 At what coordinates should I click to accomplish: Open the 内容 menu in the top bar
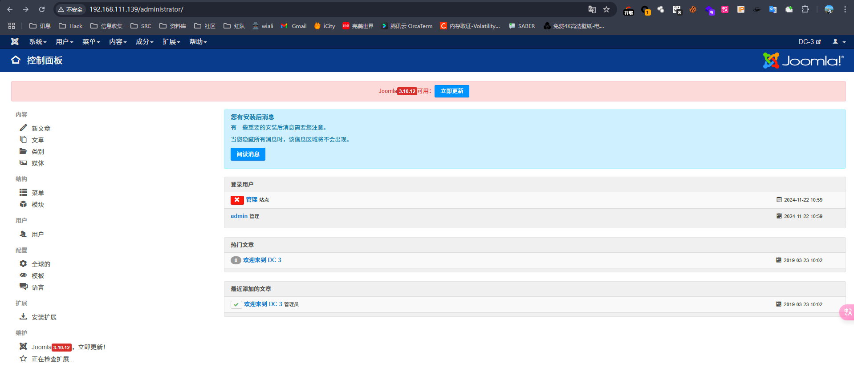pyautogui.click(x=118, y=42)
